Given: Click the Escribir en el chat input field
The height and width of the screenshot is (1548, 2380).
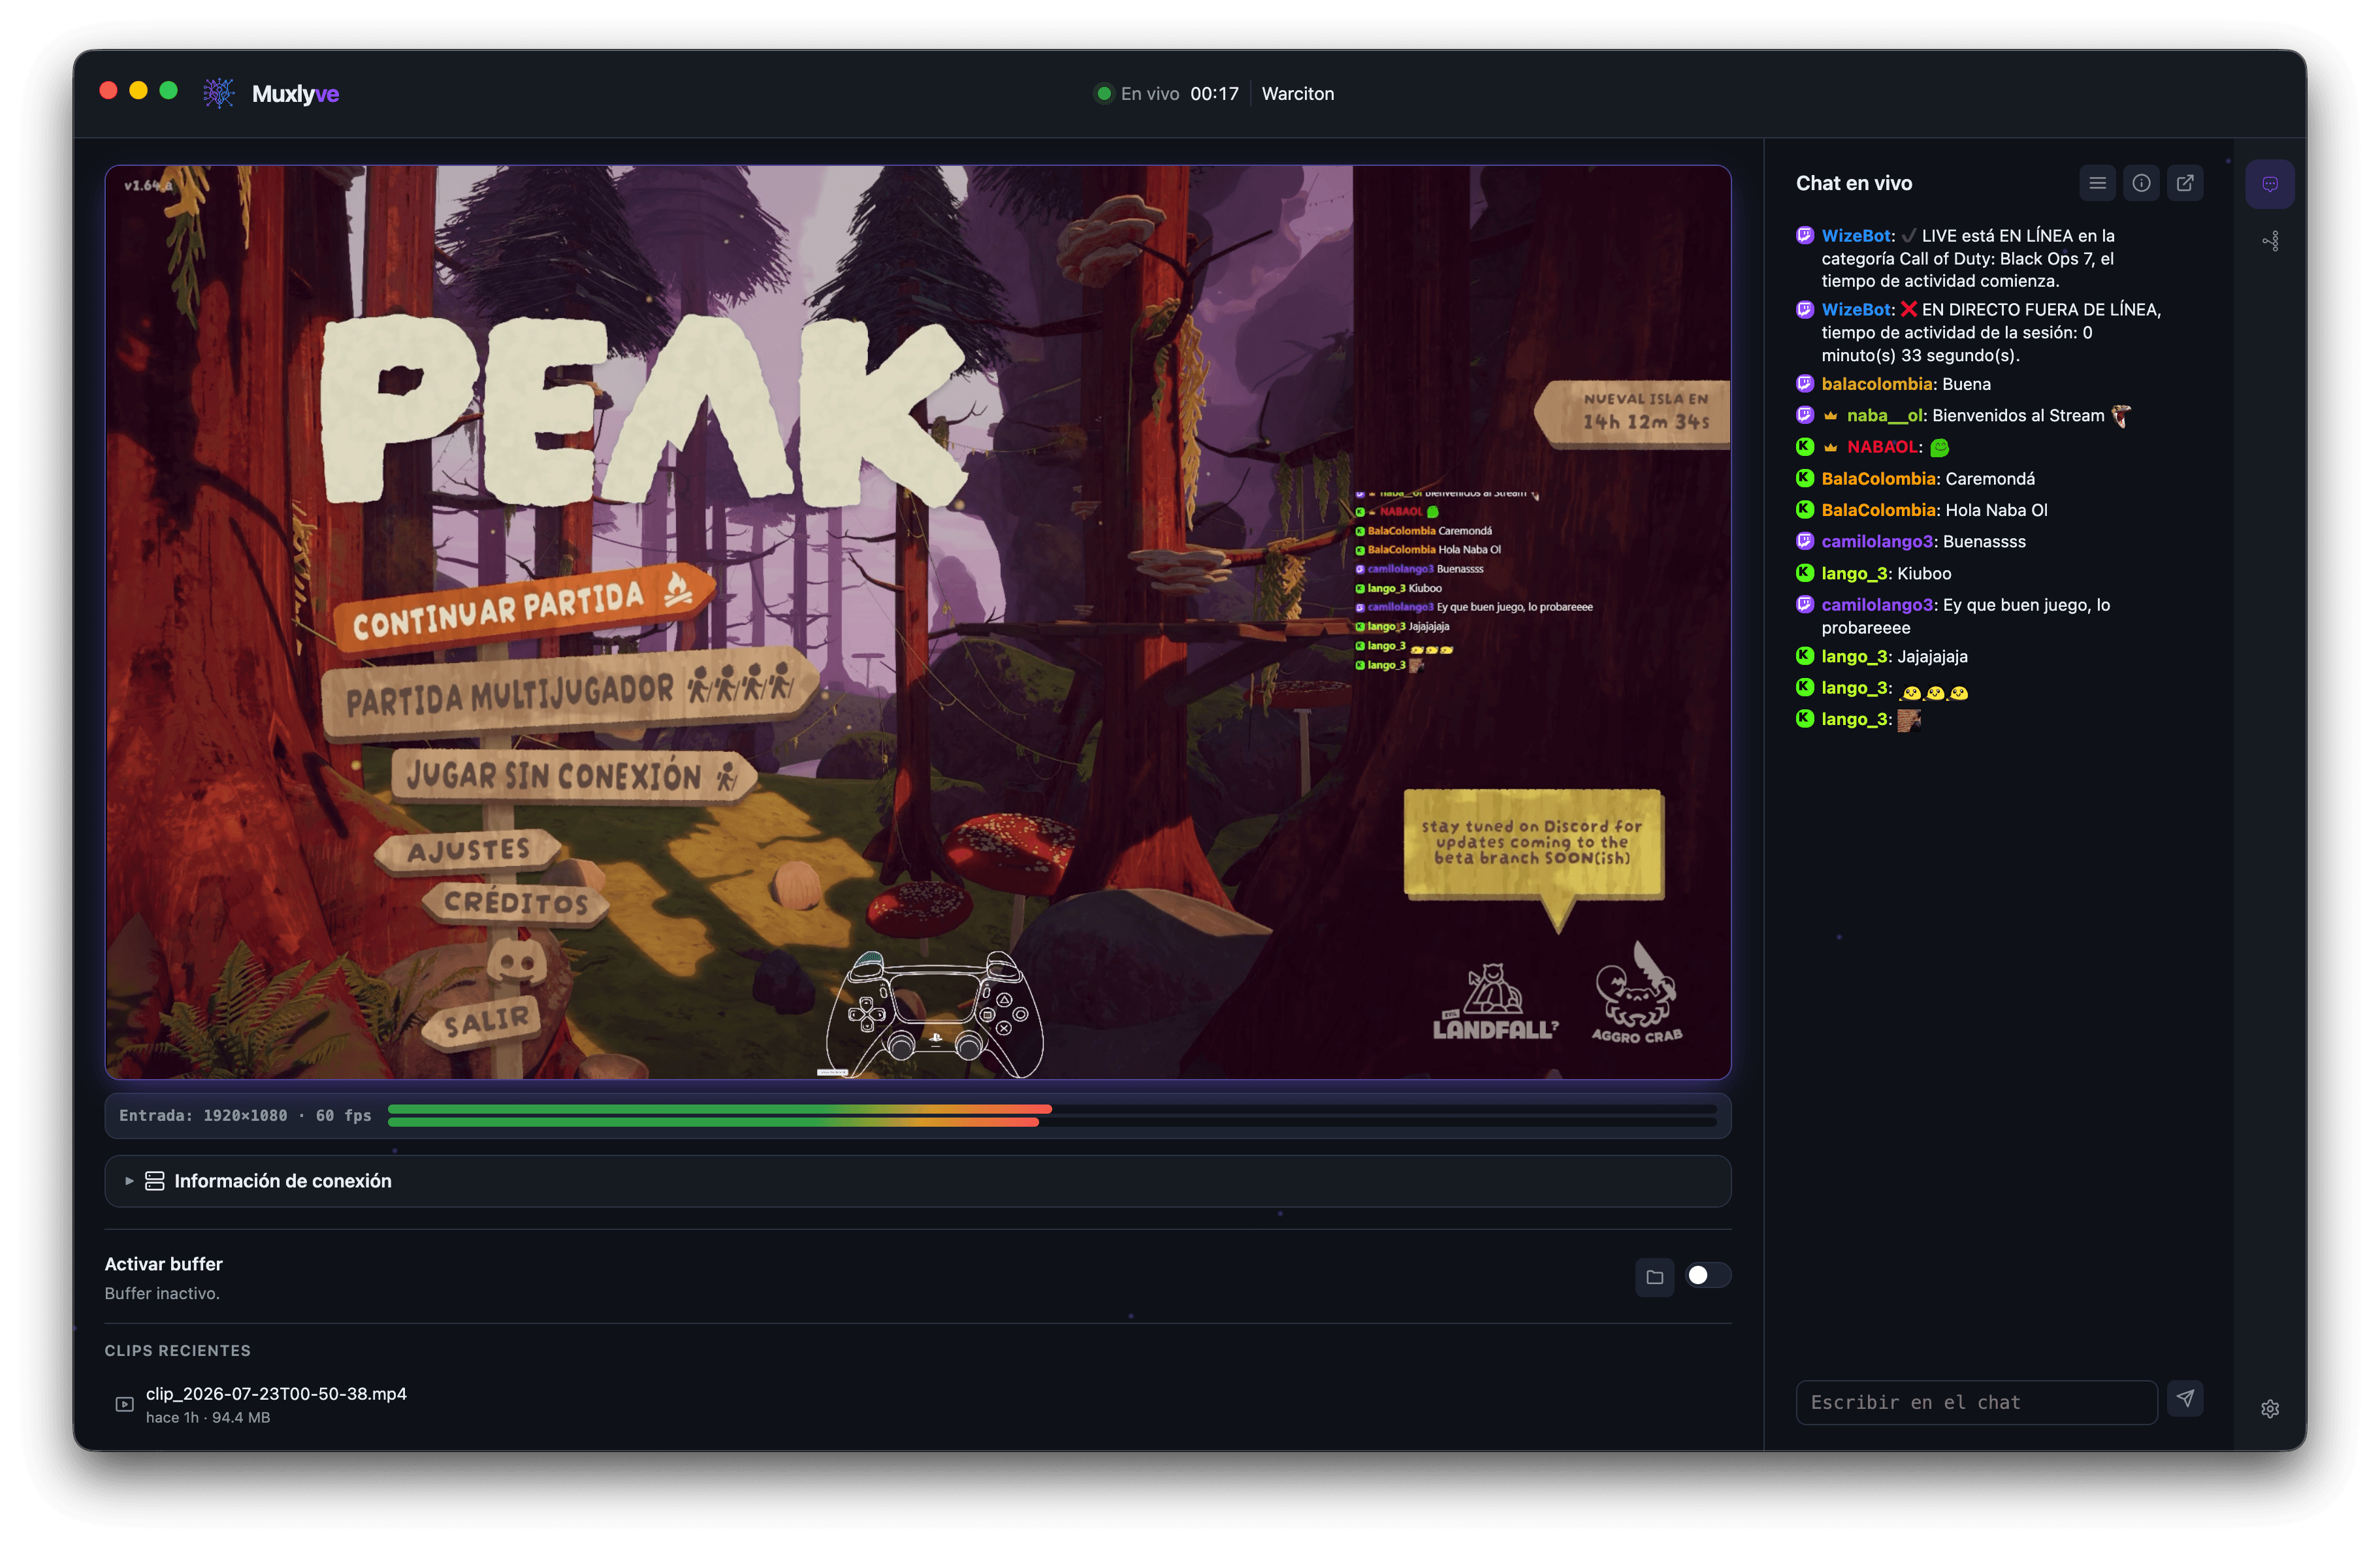Looking at the screenshot, I should click(1976, 1402).
